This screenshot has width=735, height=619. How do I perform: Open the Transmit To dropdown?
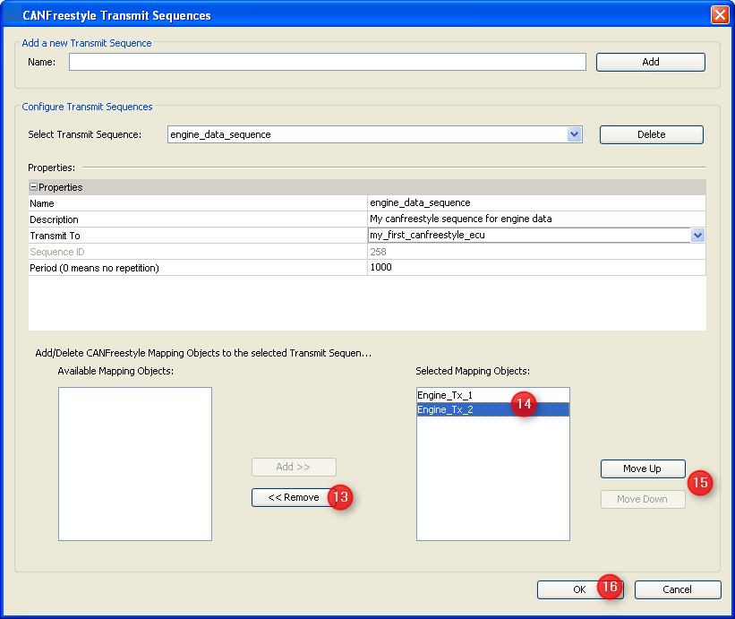pyautogui.click(x=696, y=235)
